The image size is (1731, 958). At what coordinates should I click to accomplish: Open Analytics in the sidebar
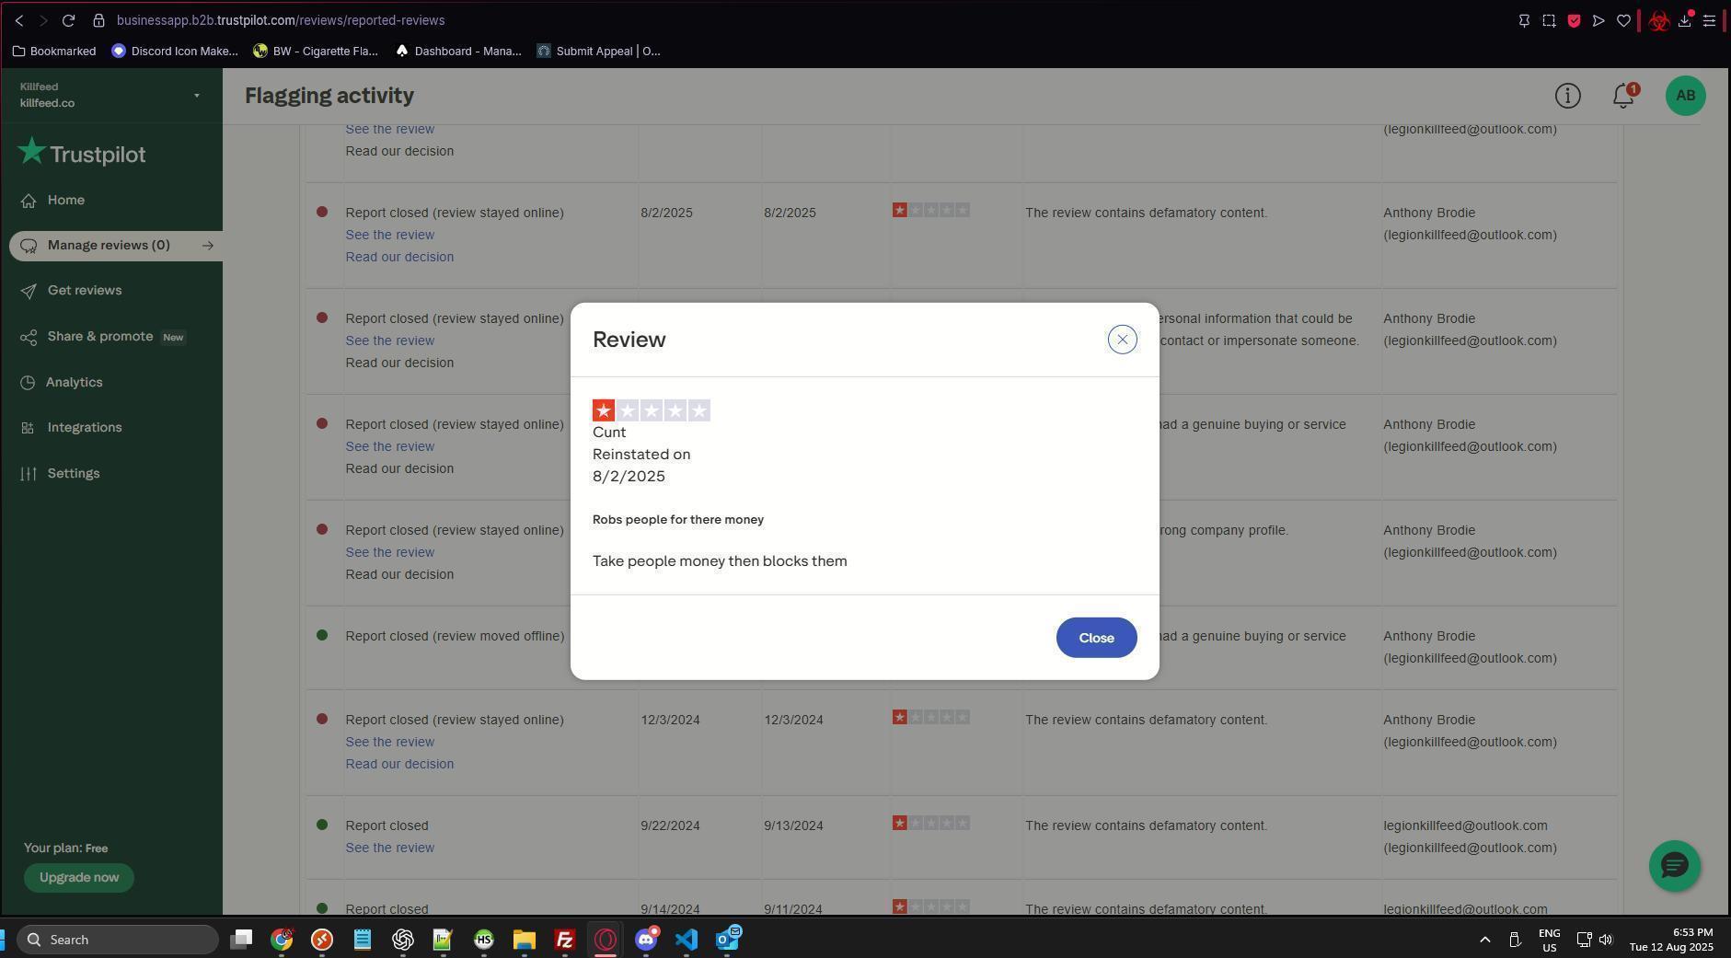[x=74, y=383]
